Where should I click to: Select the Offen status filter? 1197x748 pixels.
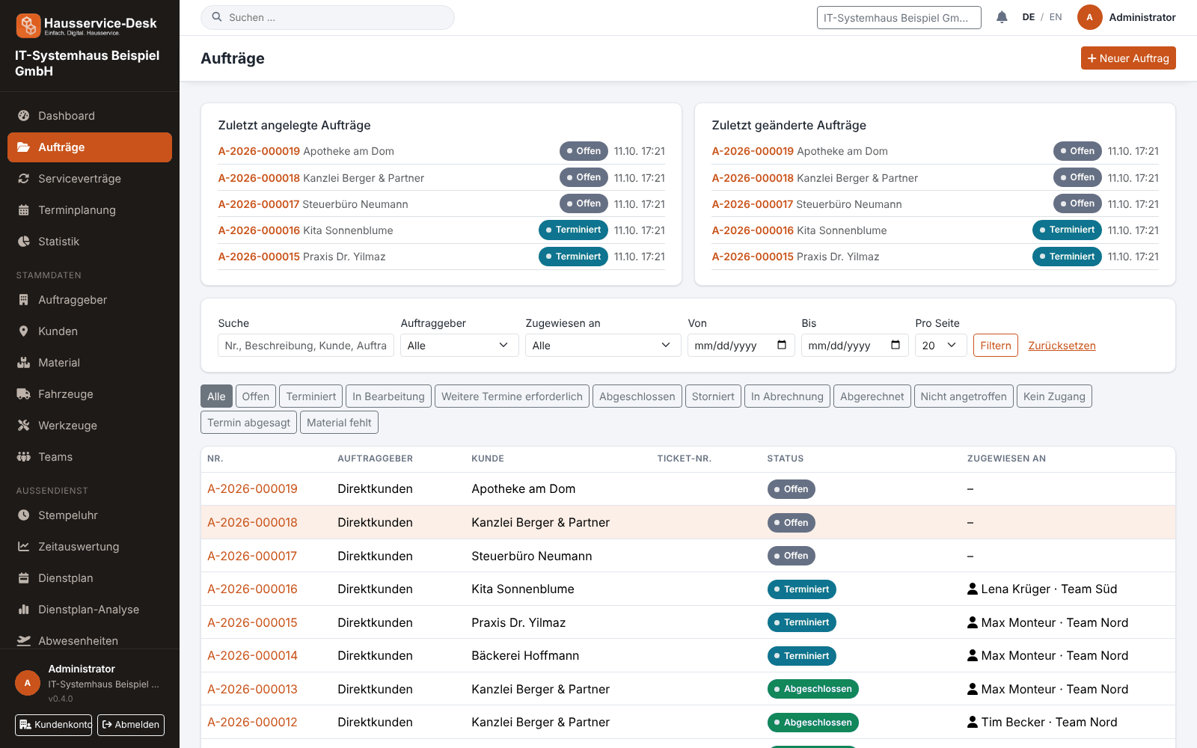coord(255,396)
